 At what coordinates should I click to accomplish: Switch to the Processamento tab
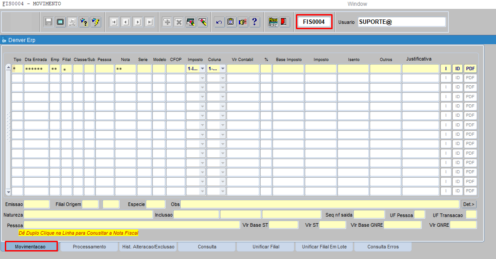pyautogui.click(x=89, y=247)
